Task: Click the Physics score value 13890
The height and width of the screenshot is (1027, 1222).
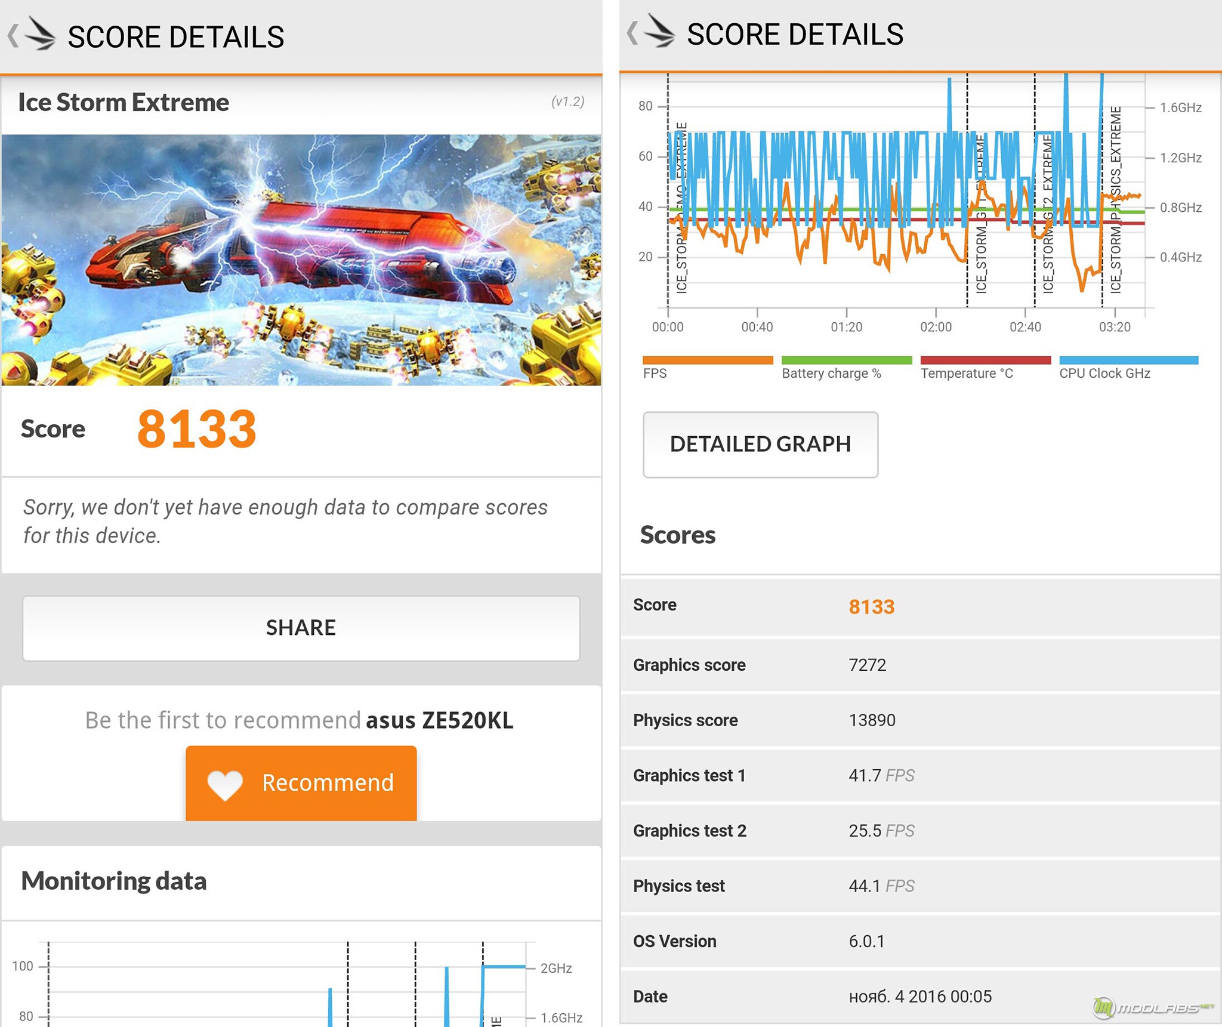Action: click(872, 720)
